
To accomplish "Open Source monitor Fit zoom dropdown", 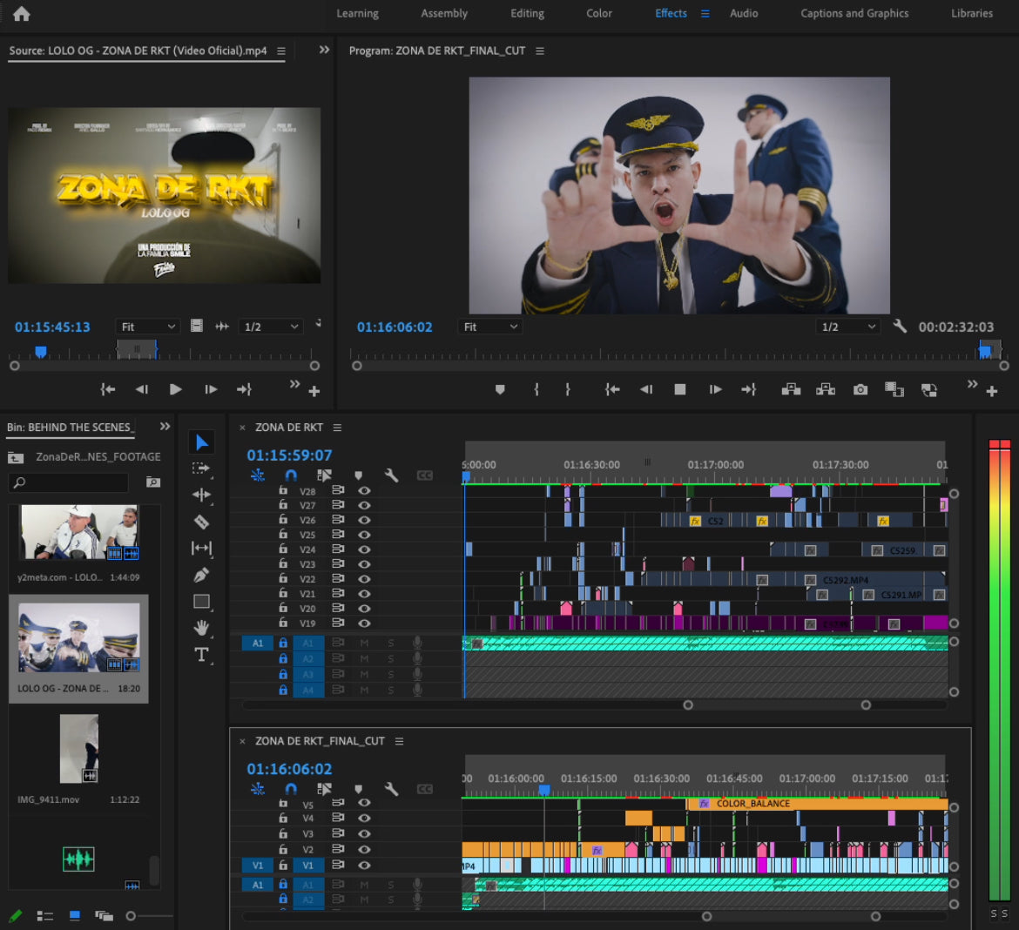I will 147,327.
